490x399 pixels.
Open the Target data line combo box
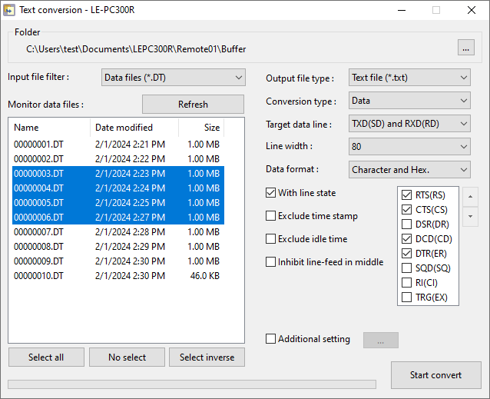(x=409, y=124)
